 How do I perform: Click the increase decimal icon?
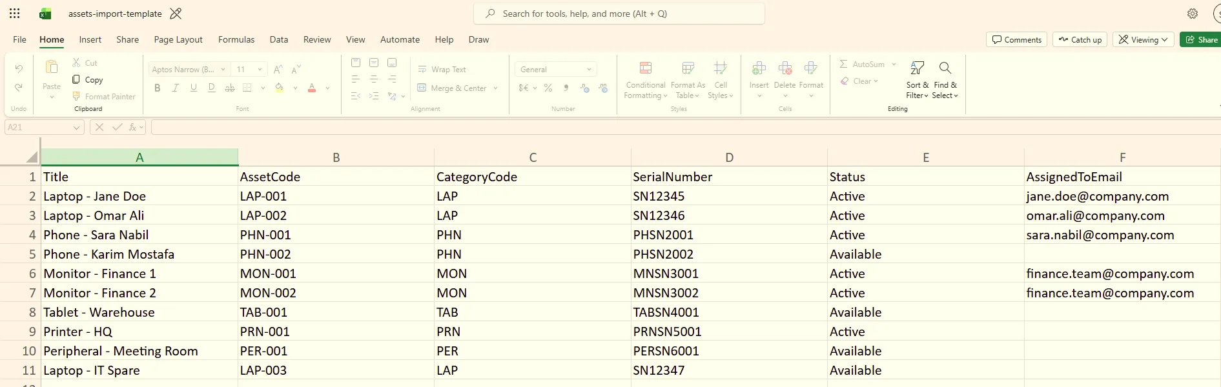[x=585, y=88]
